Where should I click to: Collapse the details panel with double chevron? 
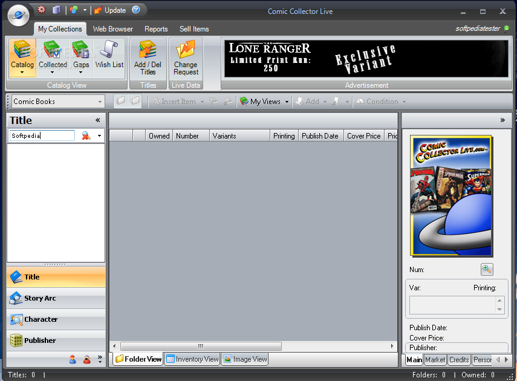[502, 120]
